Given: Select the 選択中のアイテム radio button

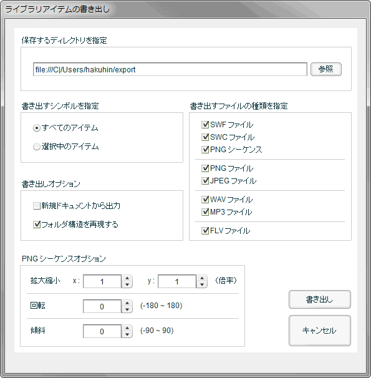Looking at the screenshot, I should (37, 147).
